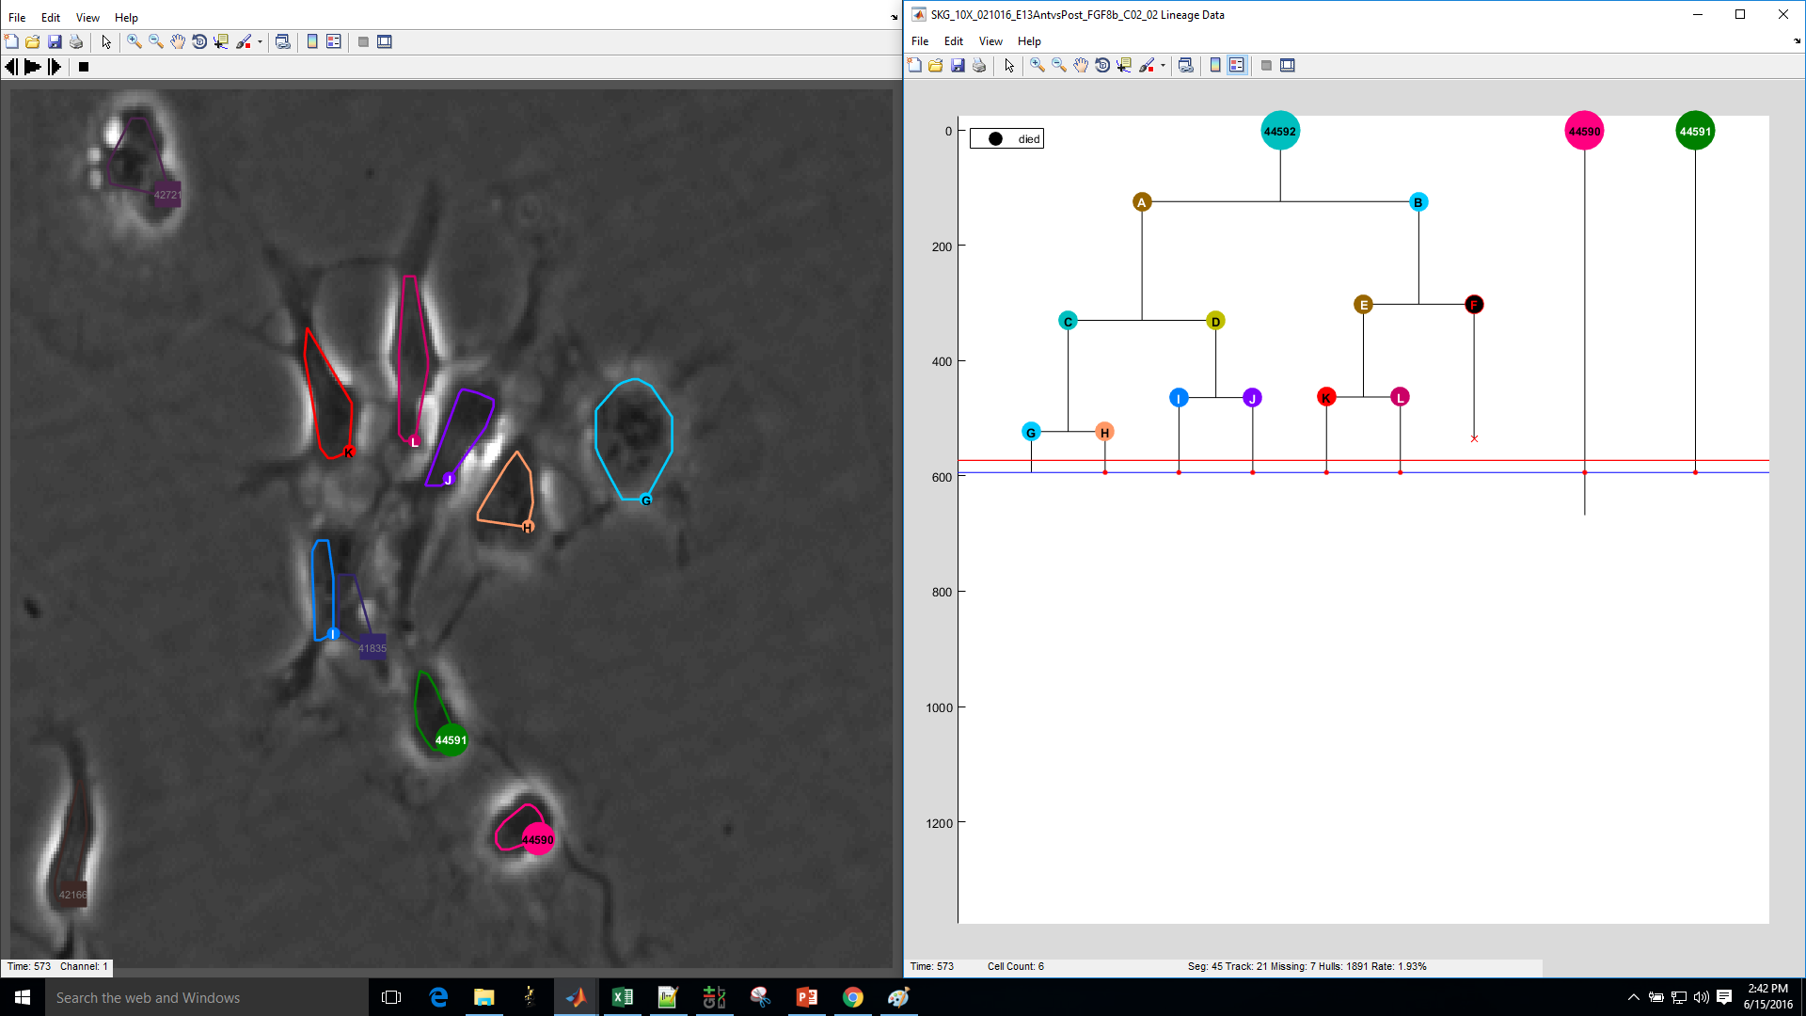Select node A in the lineage tree
The height and width of the screenshot is (1016, 1806).
tap(1142, 201)
